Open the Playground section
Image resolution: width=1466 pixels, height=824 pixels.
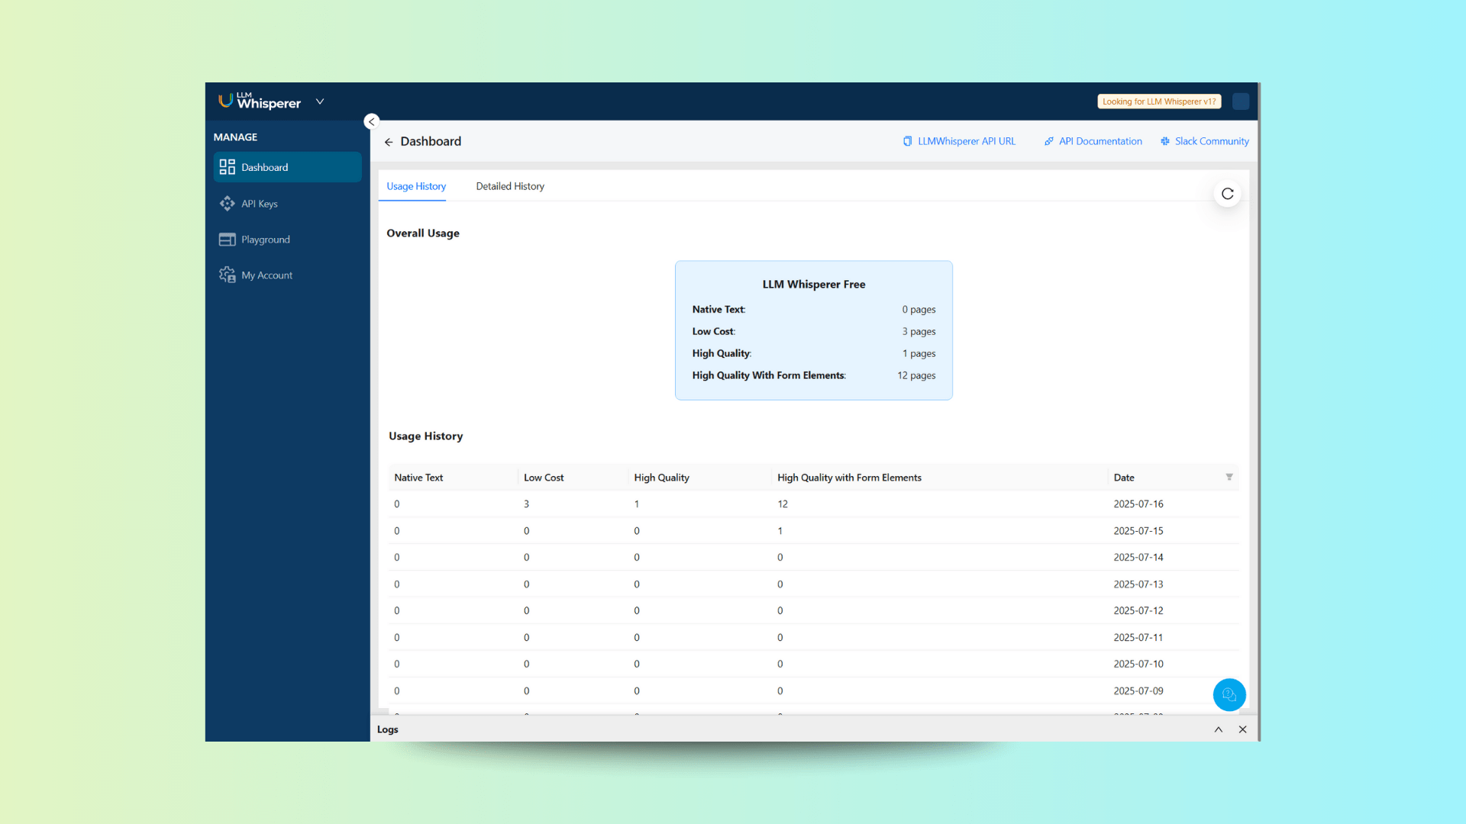[263, 239]
